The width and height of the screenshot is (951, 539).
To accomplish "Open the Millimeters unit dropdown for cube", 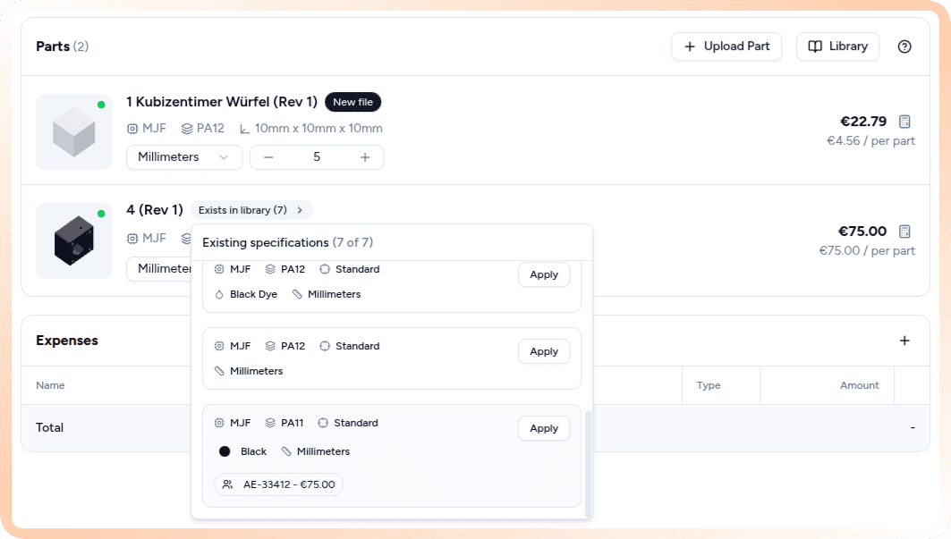I will tap(183, 157).
